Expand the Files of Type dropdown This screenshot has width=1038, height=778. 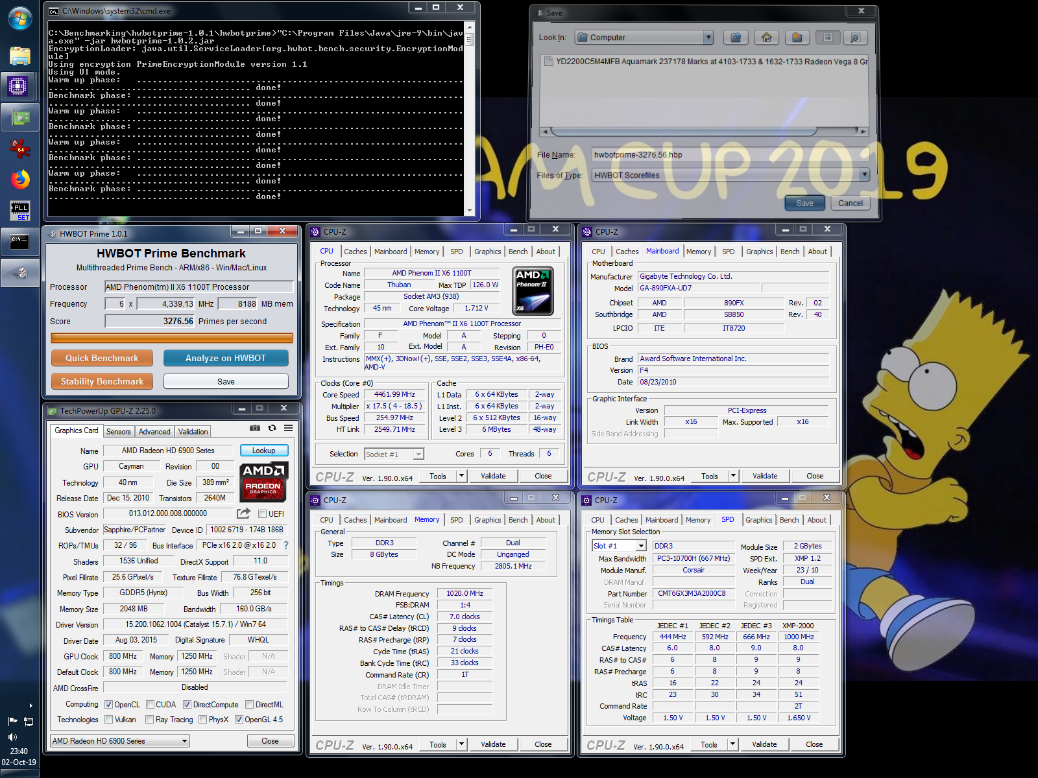864,175
